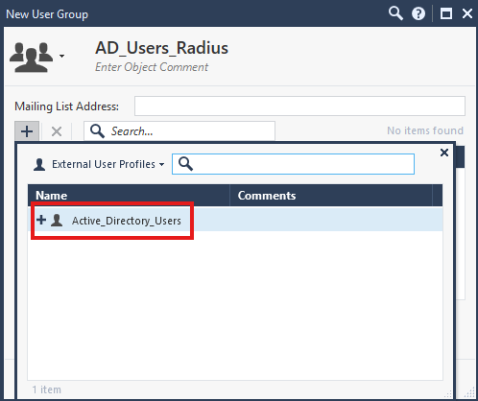This screenshot has width=478, height=401.
Task: Click the X remove member button
Action: [57, 131]
